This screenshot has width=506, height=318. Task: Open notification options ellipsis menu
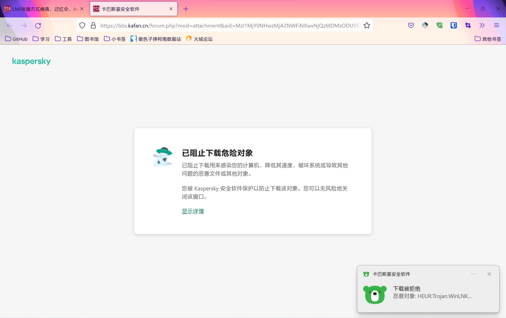[x=474, y=274]
